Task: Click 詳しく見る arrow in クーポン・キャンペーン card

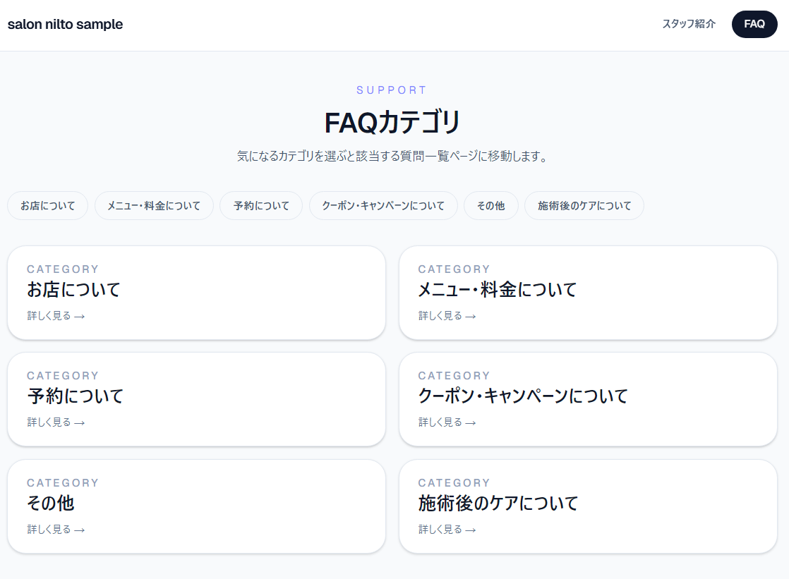Action: [x=470, y=423]
